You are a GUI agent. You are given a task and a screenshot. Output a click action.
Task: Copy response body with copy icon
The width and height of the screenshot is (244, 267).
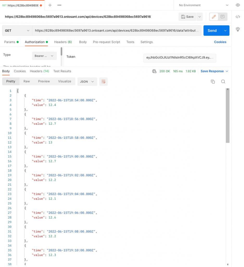(x=213, y=82)
